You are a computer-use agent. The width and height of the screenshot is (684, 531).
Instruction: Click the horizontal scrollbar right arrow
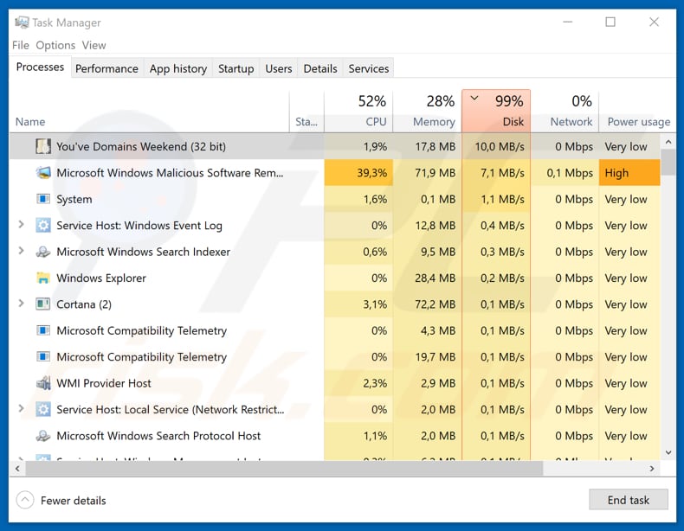pos(652,469)
